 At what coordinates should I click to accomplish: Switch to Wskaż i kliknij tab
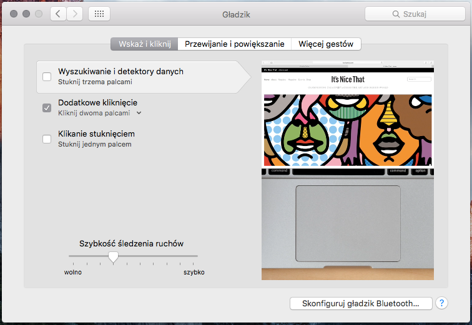[x=144, y=44]
